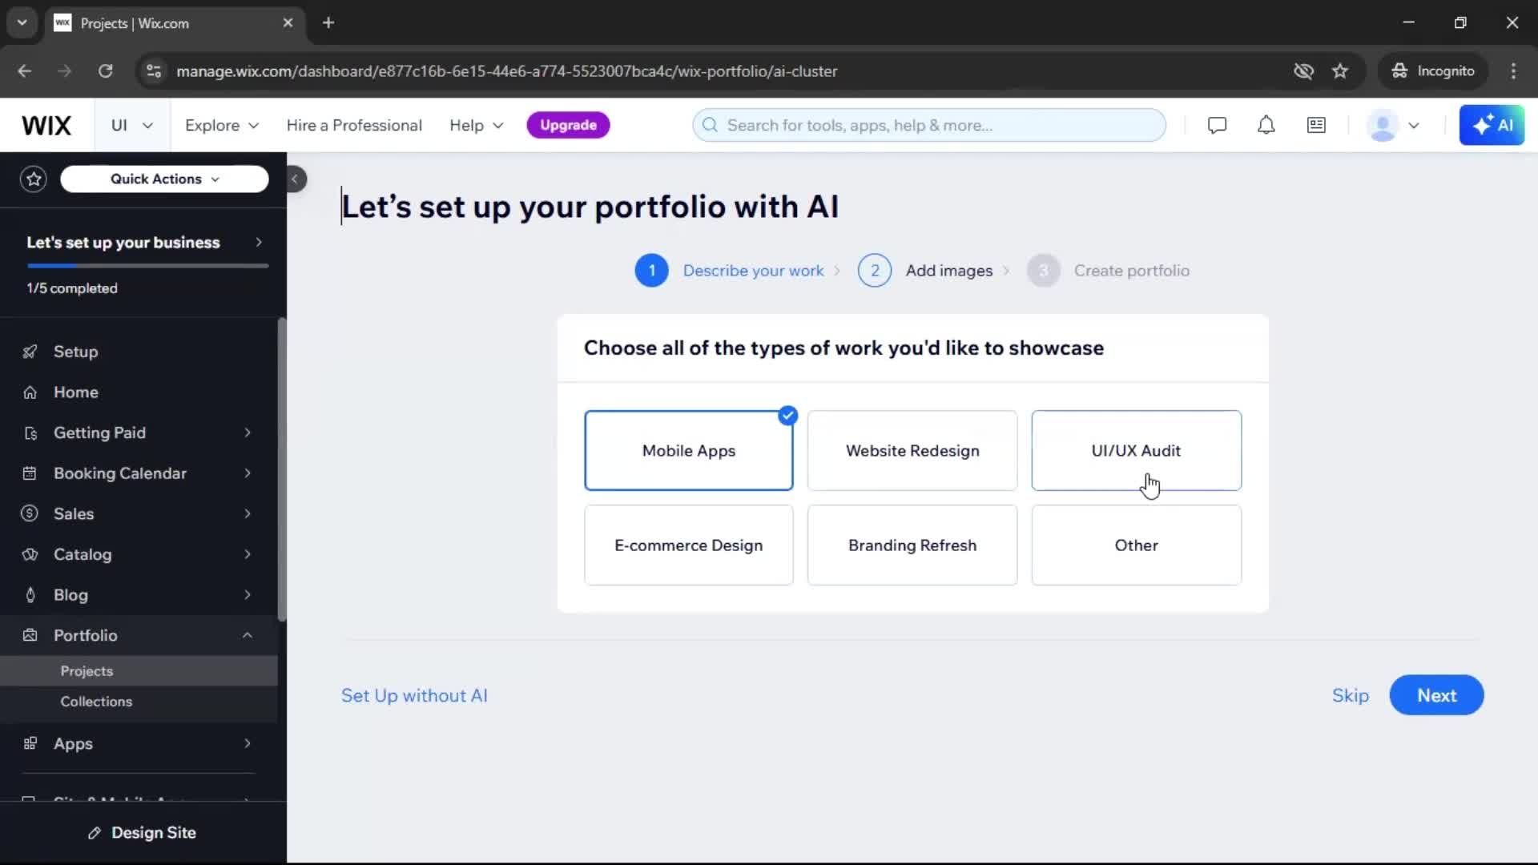
Task: Go back in the browser
Action: tap(25, 71)
